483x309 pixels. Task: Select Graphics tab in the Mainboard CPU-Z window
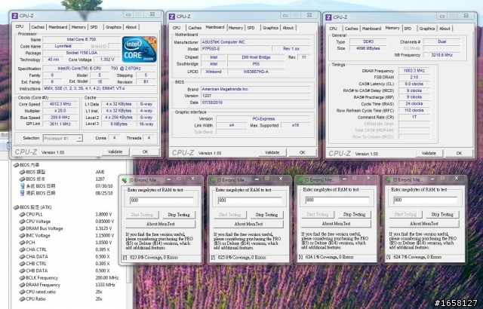270,28
